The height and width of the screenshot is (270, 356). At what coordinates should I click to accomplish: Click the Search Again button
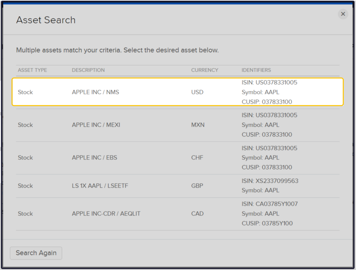[x=36, y=253]
